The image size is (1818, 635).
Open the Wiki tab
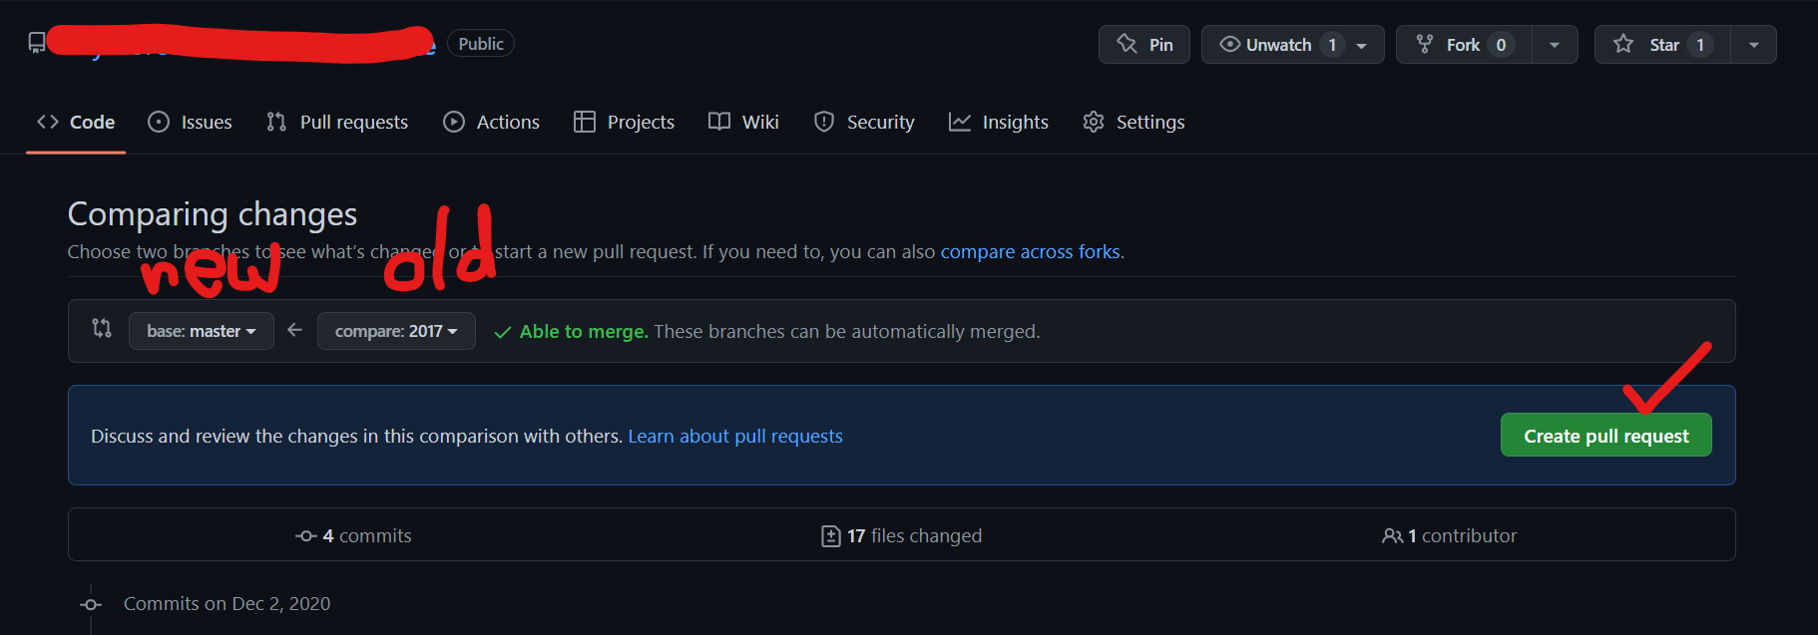point(743,122)
